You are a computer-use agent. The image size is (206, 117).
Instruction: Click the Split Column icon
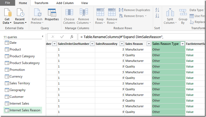tap(170, 12)
